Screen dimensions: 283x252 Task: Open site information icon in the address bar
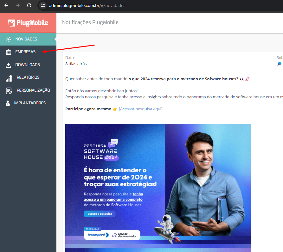43,5
